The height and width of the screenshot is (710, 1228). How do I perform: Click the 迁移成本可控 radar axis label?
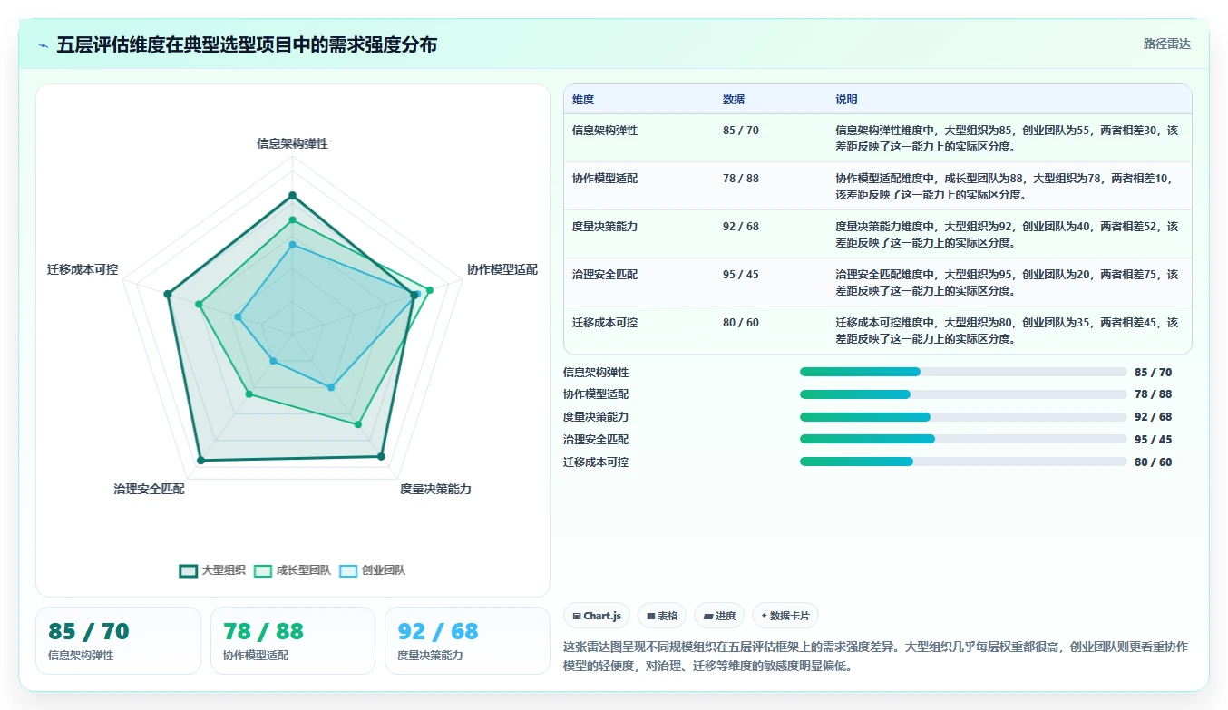[x=83, y=269]
